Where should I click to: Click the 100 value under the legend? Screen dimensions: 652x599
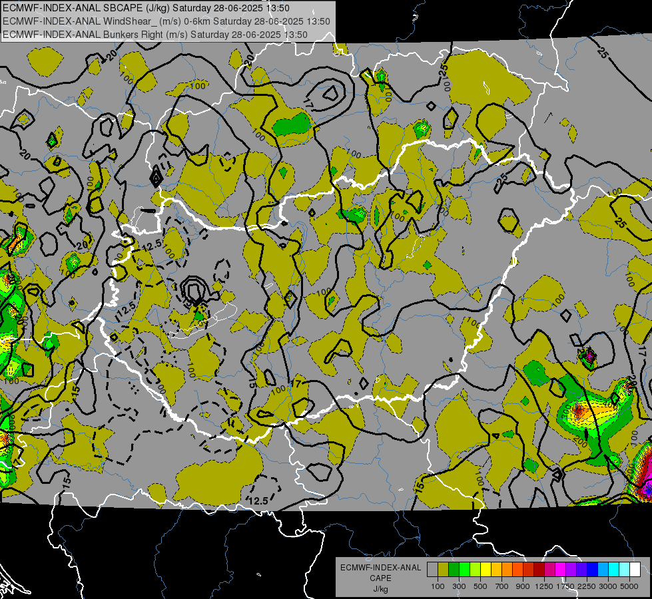coord(438,586)
